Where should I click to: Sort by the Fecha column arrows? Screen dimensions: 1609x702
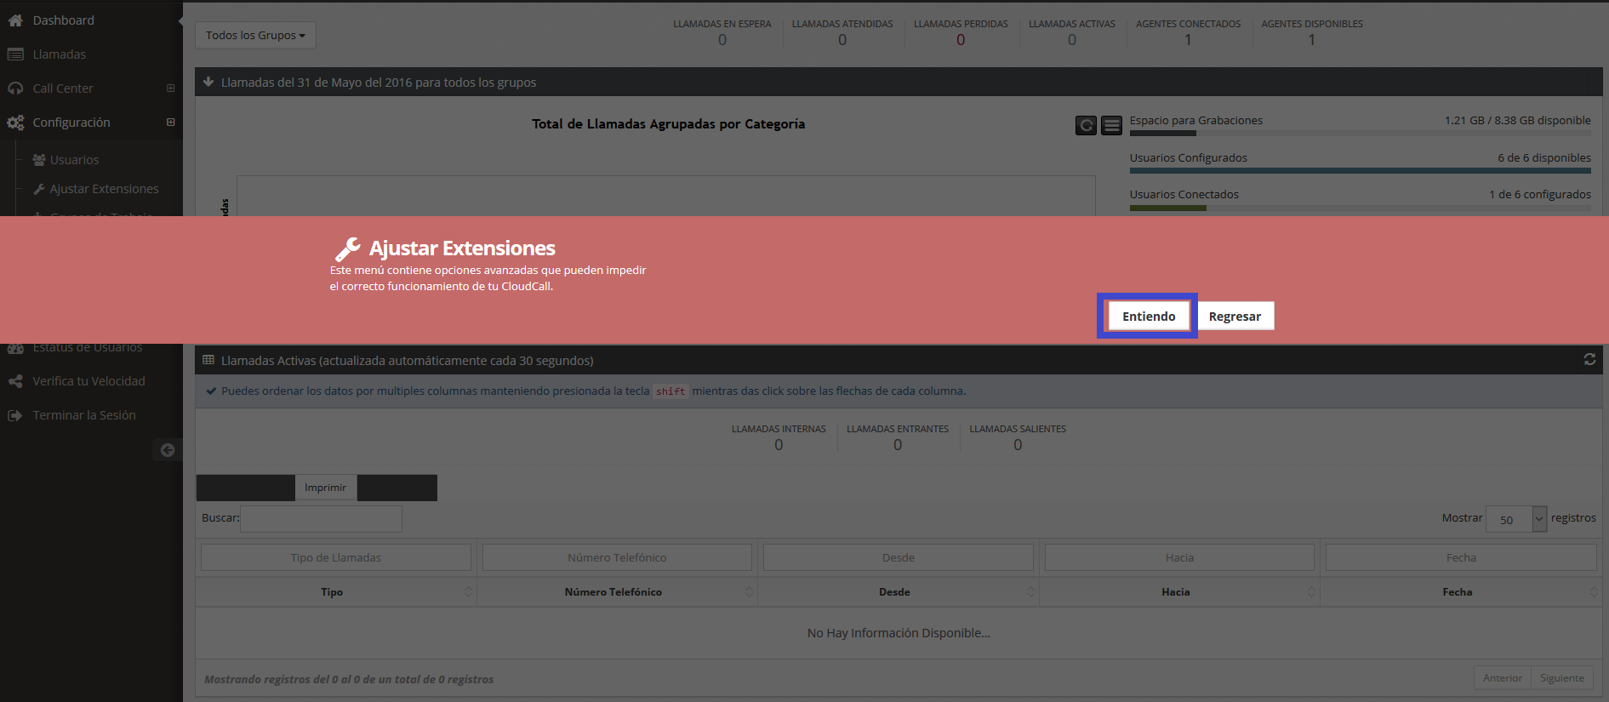click(x=1594, y=591)
